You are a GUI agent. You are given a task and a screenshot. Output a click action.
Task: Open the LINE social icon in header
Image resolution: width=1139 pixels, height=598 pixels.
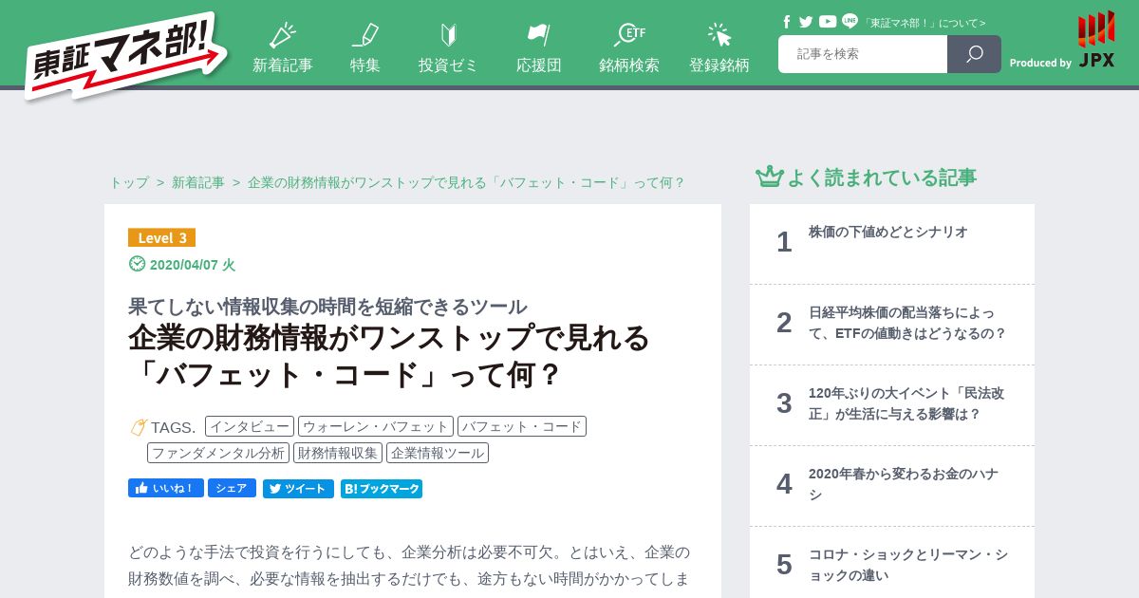850,21
